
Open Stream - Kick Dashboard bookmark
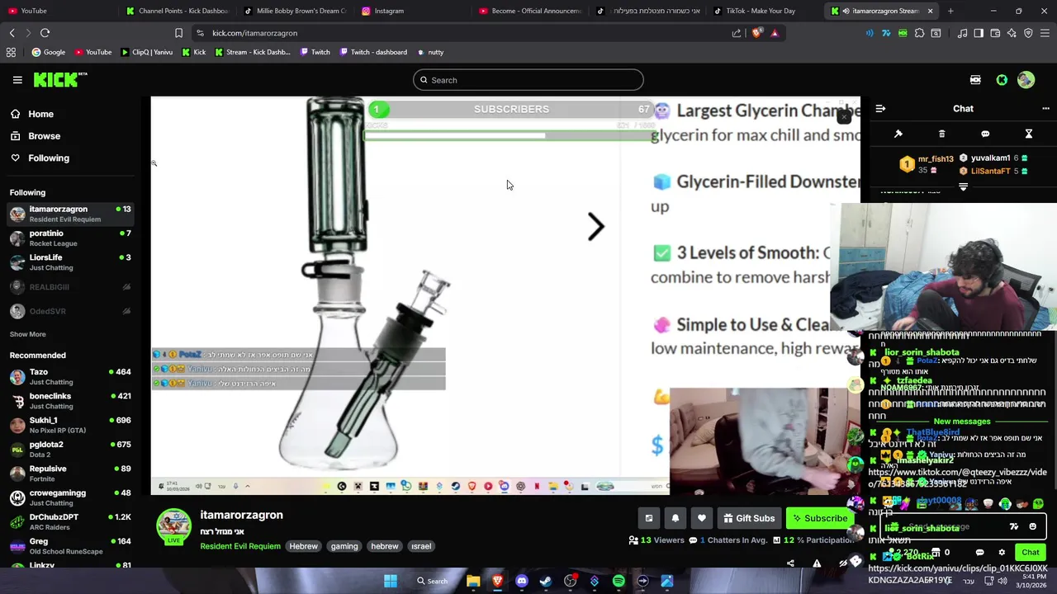point(252,52)
